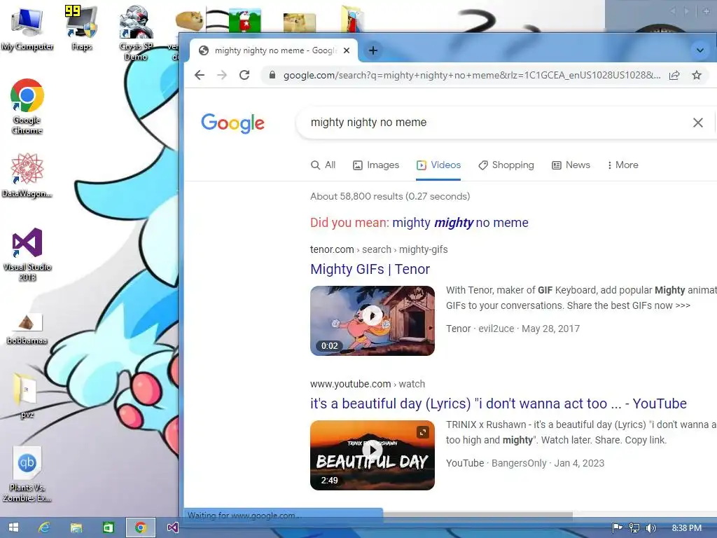
Task: Switch to Chrome on the taskbar
Action: click(141, 527)
